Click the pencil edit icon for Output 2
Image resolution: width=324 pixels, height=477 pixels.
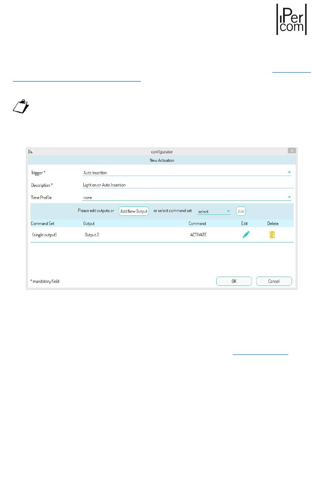coord(246,235)
